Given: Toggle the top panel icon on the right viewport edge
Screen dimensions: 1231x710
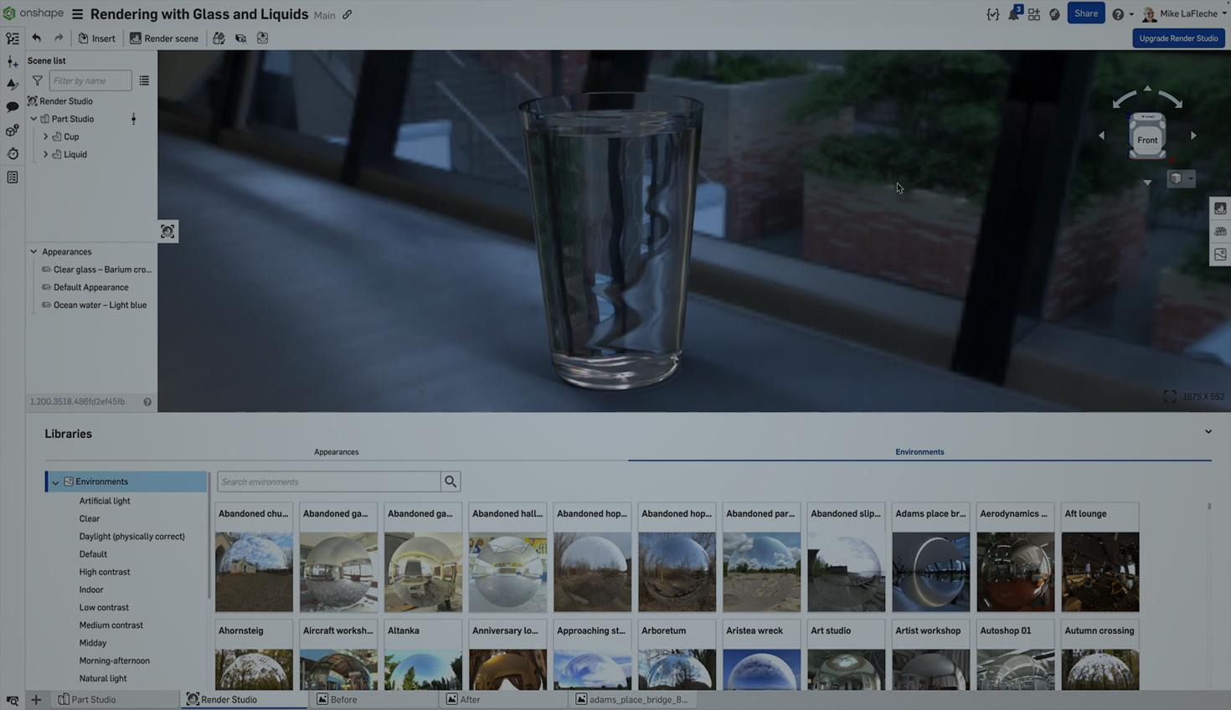Looking at the screenshot, I should pyautogui.click(x=1220, y=208).
